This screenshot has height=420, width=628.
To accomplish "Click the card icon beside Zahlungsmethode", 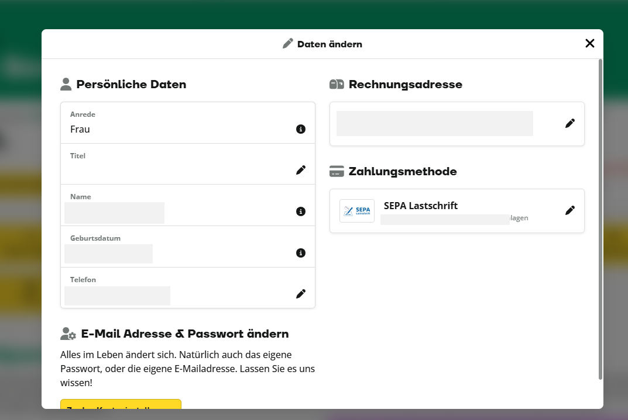I will pyautogui.click(x=337, y=171).
